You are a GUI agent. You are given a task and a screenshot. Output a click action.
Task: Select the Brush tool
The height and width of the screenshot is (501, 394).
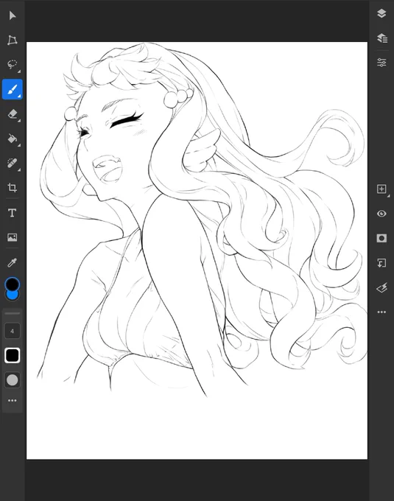click(12, 89)
